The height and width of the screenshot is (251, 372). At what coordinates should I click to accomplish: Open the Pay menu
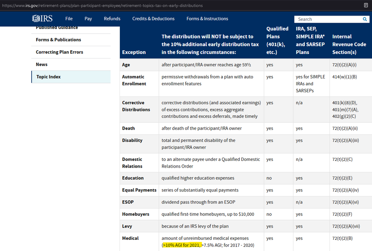coord(88,19)
